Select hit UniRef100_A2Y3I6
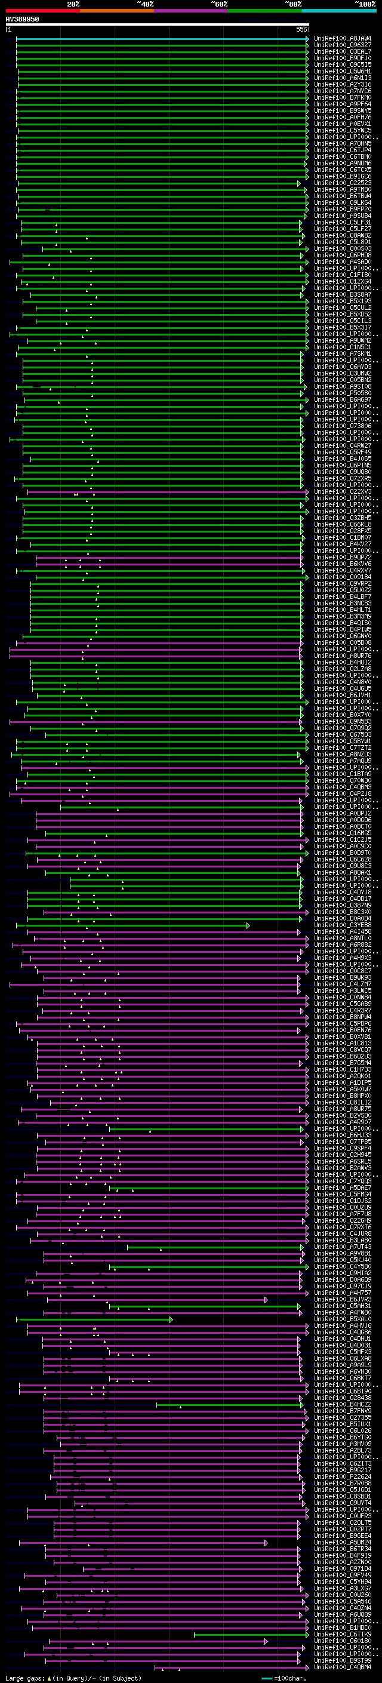 (x=343, y=84)
